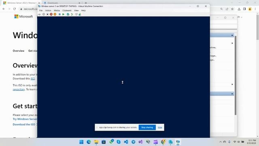The height and width of the screenshot is (146, 259).
Task: Switch to the Downloads Chrome tab
Action: pyautogui.click(x=62, y=3)
